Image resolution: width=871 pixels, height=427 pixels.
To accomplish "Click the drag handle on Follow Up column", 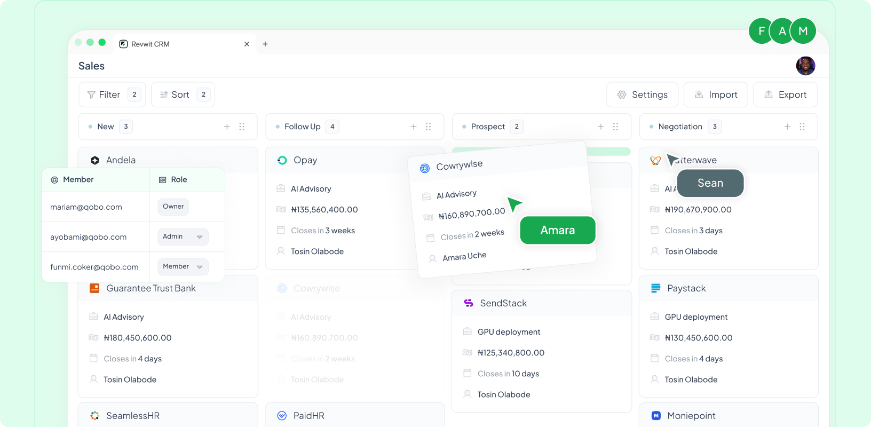I will pyautogui.click(x=428, y=126).
